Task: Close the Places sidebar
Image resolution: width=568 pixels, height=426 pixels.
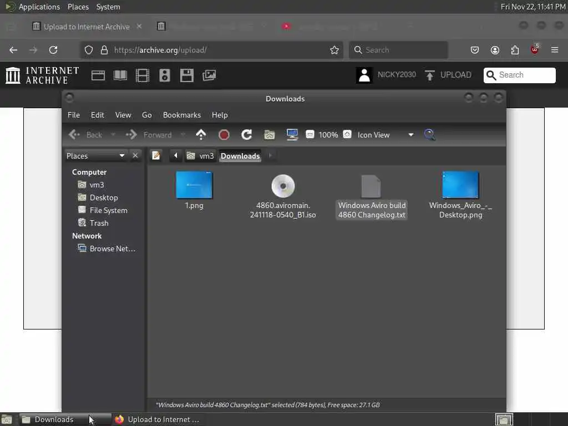Action: click(135, 156)
